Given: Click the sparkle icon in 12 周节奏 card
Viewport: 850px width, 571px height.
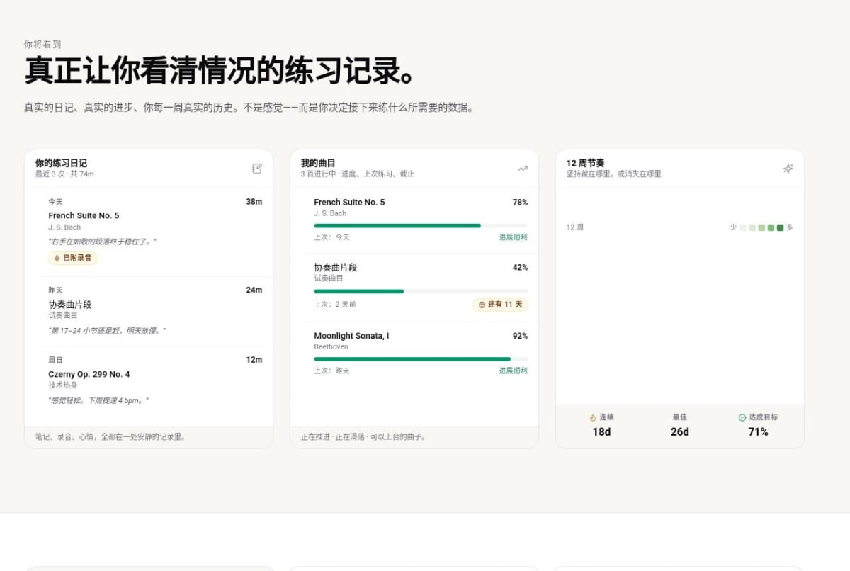Looking at the screenshot, I should pos(788,169).
